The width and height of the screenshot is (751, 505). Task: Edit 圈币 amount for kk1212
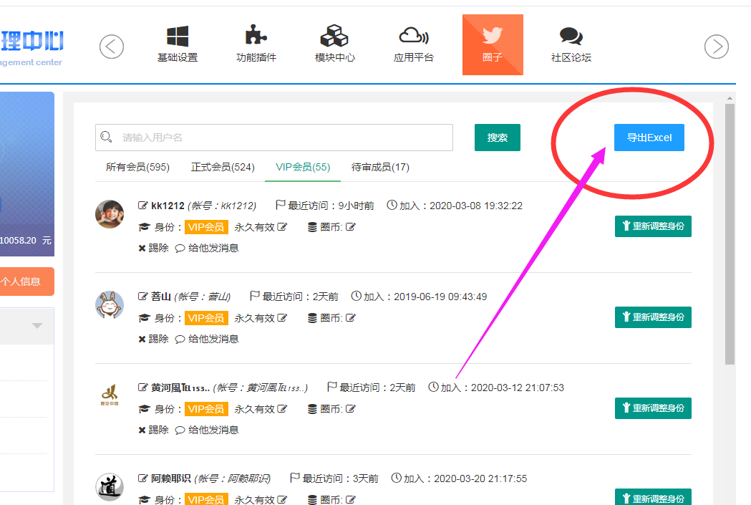point(351,227)
